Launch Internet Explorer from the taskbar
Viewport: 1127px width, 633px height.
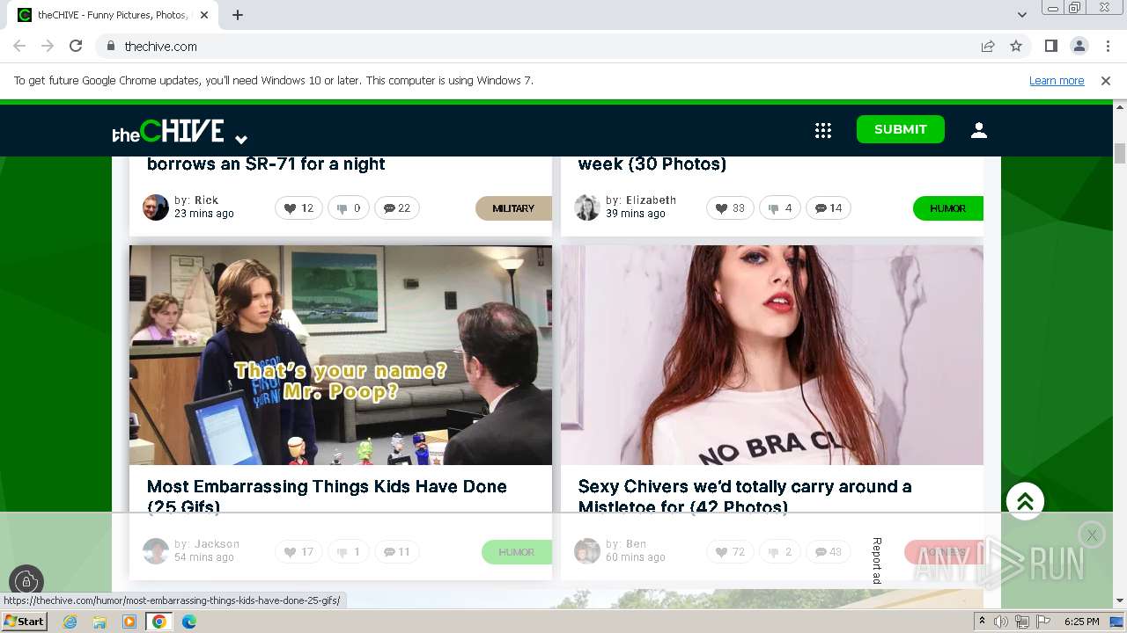click(x=70, y=622)
